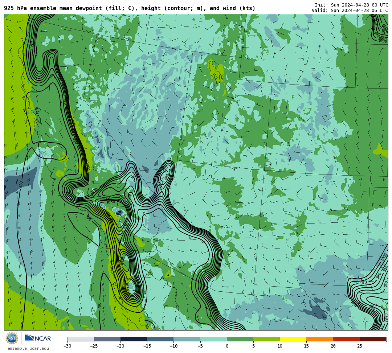Select the -20 to -15 dark navy swatch
392x353 pixels.
(x=134, y=339)
